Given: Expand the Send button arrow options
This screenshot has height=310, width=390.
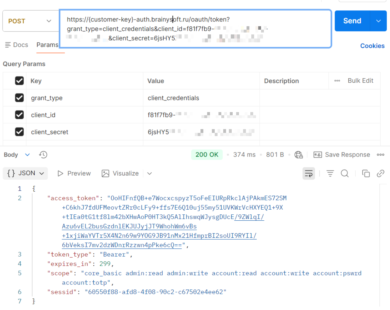Looking at the screenshot, I should click(378, 21).
